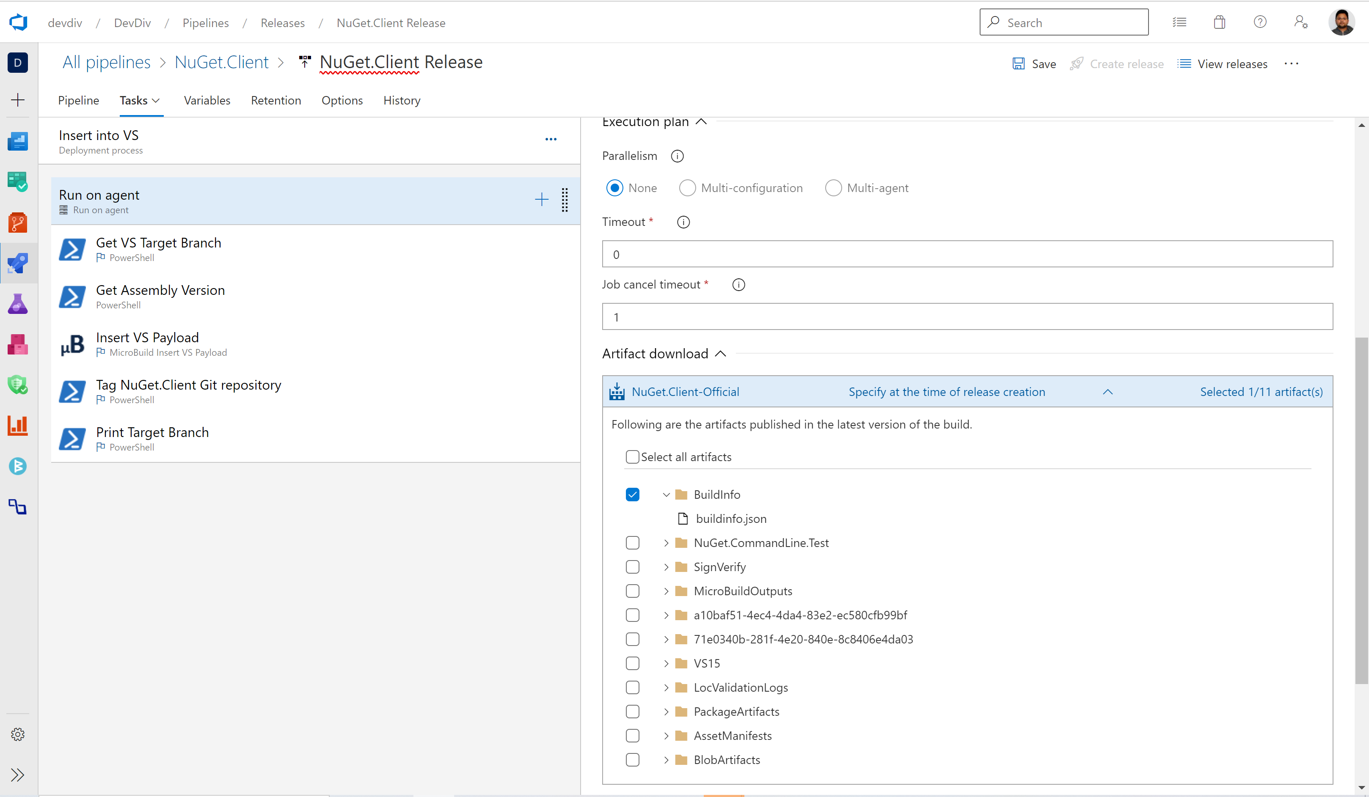Open the Tasks tab dropdown arrow
The image size is (1369, 797).
coord(156,101)
